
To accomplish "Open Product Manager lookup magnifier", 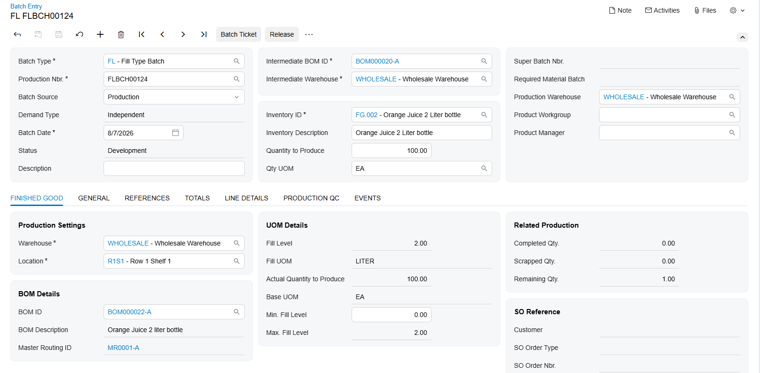I will pos(732,133).
